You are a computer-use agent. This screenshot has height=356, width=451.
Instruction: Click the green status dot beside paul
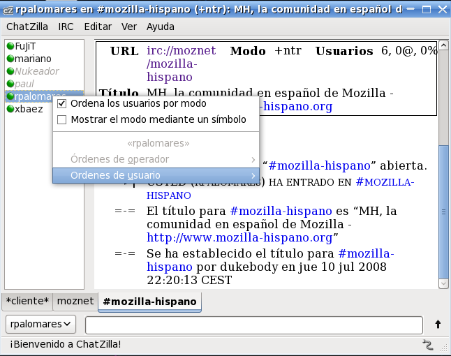pyautogui.click(x=10, y=84)
